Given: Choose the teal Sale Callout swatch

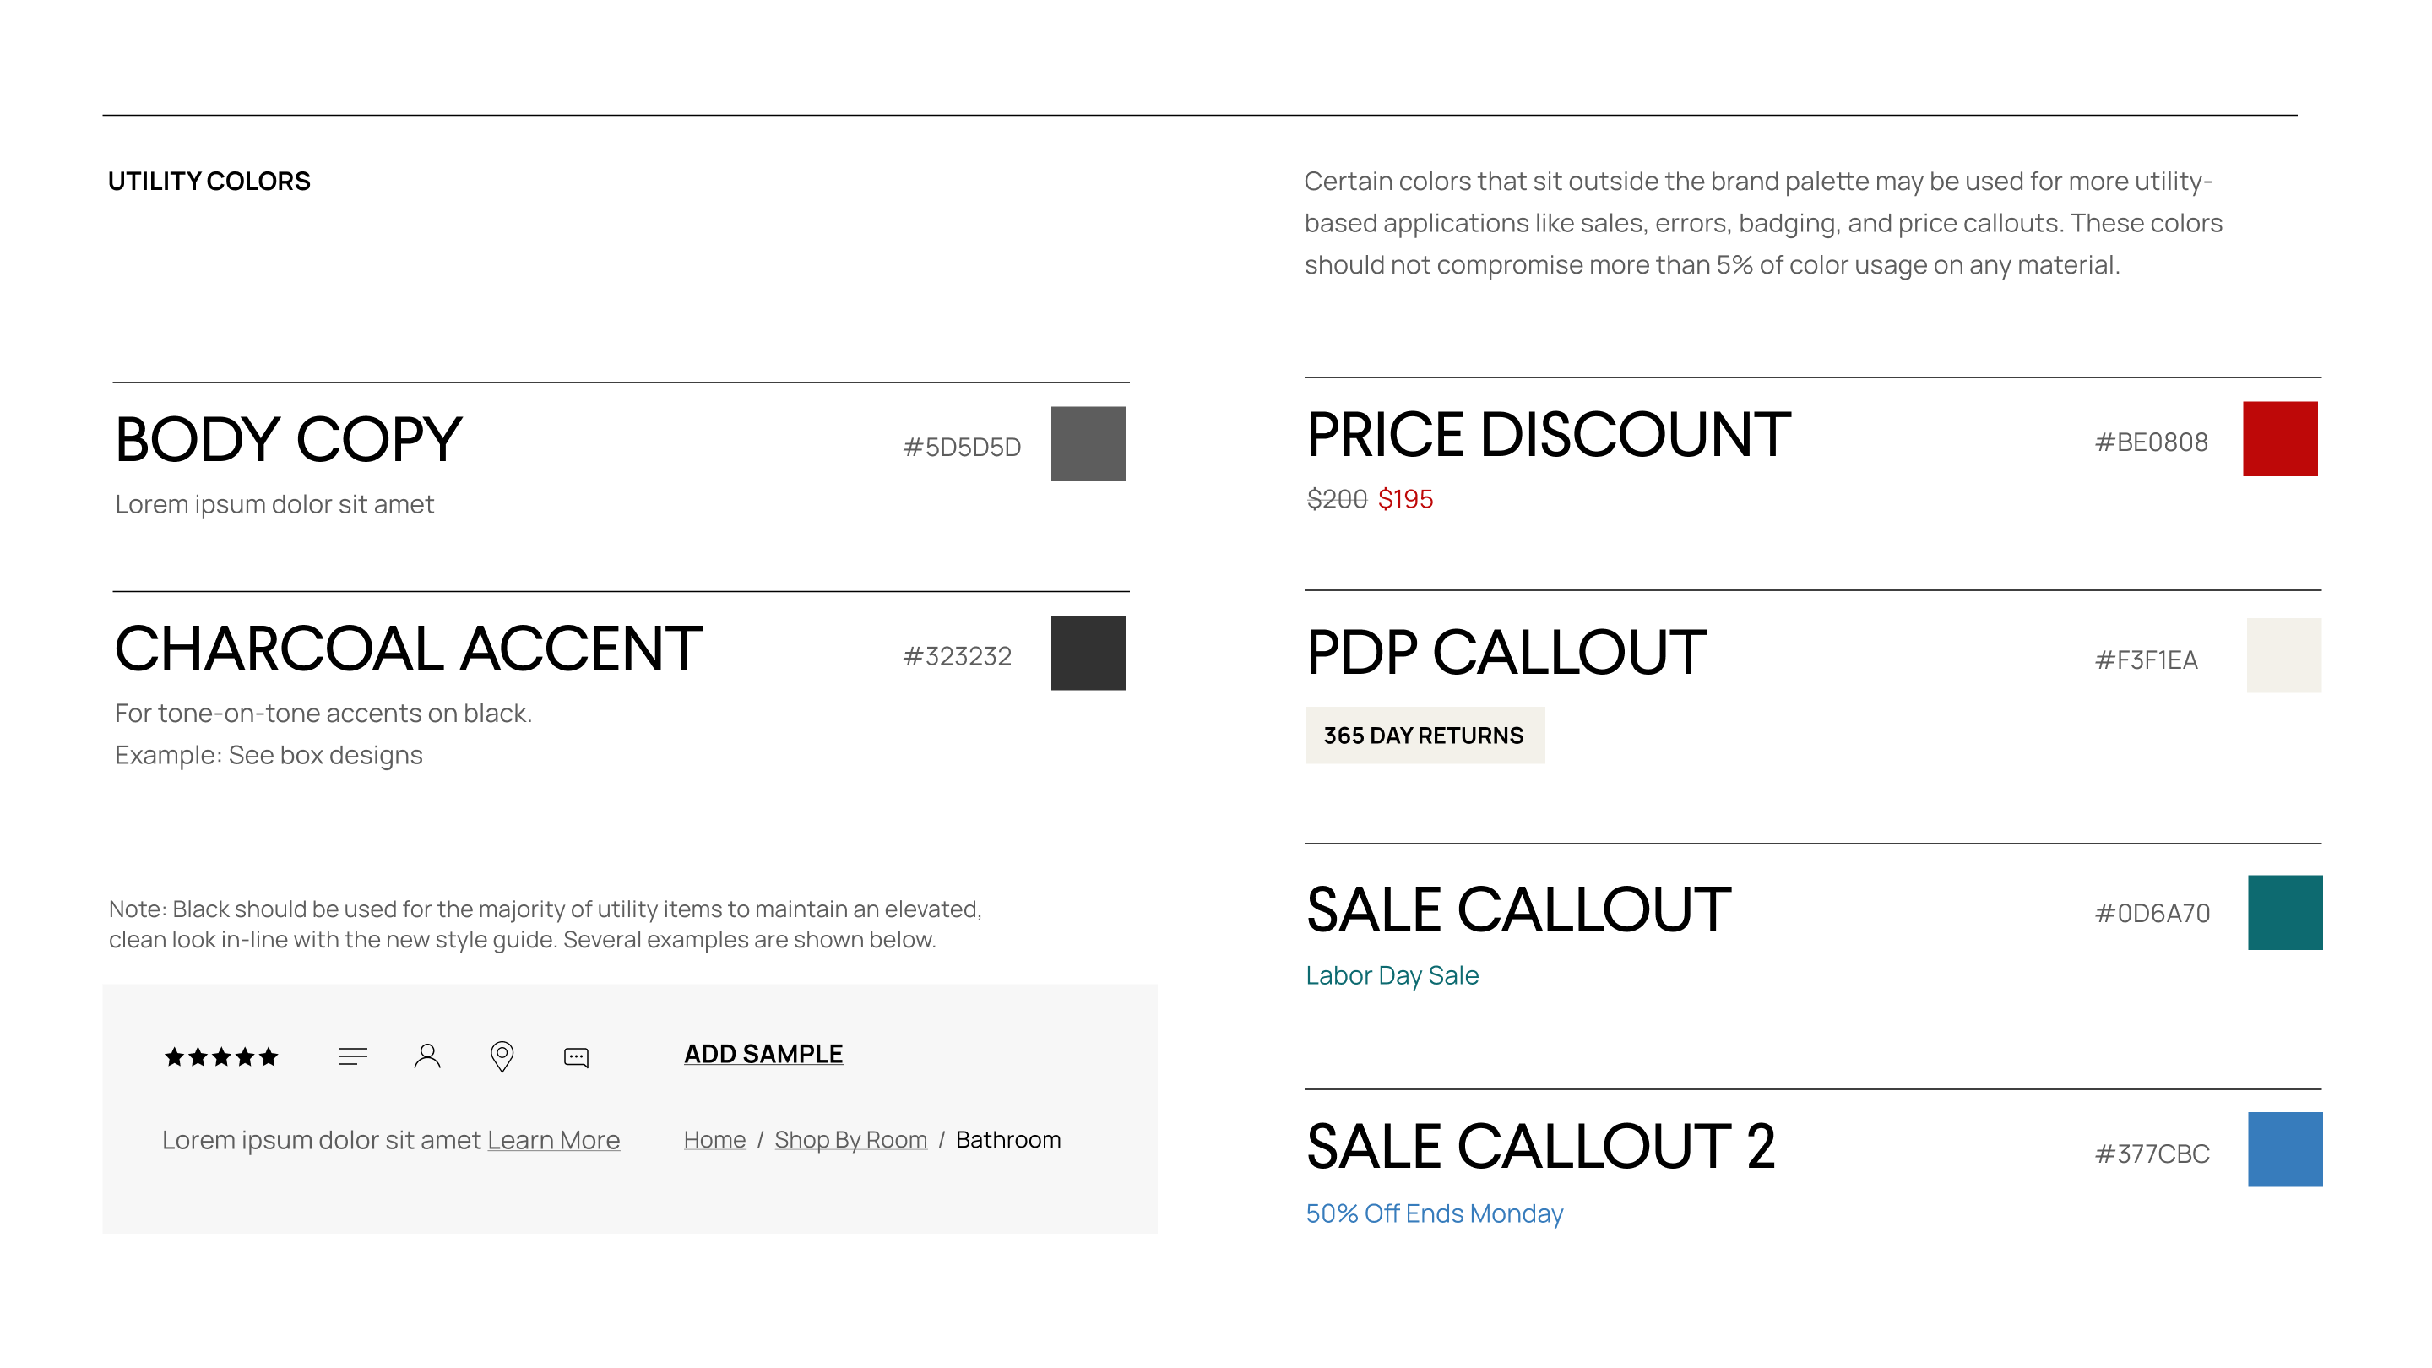Looking at the screenshot, I should click(2283, 913).
